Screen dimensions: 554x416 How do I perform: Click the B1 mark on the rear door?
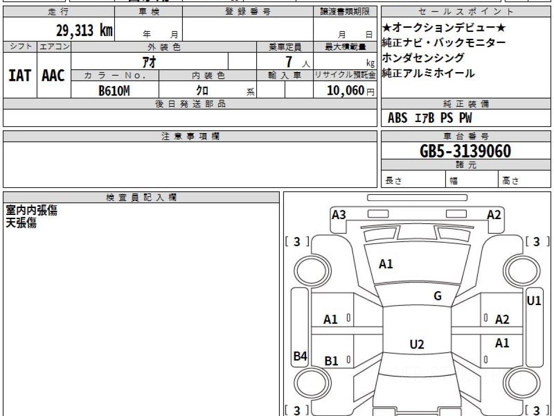coord(331,361)
